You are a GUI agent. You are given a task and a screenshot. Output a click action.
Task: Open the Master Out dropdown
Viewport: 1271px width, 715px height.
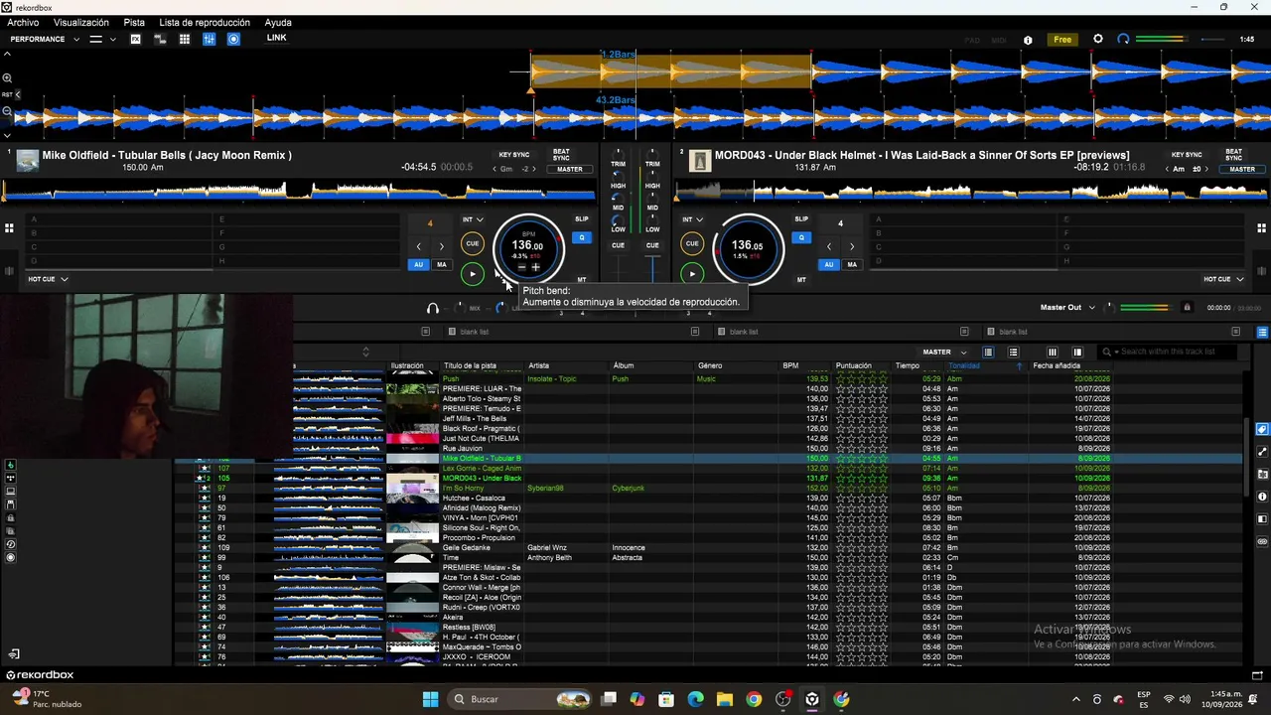(1067, 308)
